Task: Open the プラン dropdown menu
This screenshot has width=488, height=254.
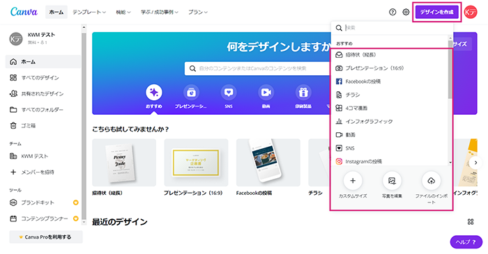Action: click(x=197, y=12)
